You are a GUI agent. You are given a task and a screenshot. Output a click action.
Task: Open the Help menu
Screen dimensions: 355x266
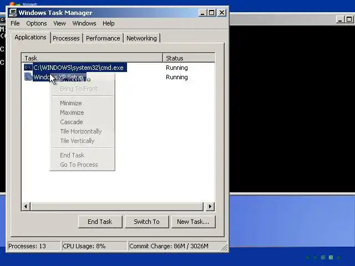pyautogui.click(x=109, y=23)
